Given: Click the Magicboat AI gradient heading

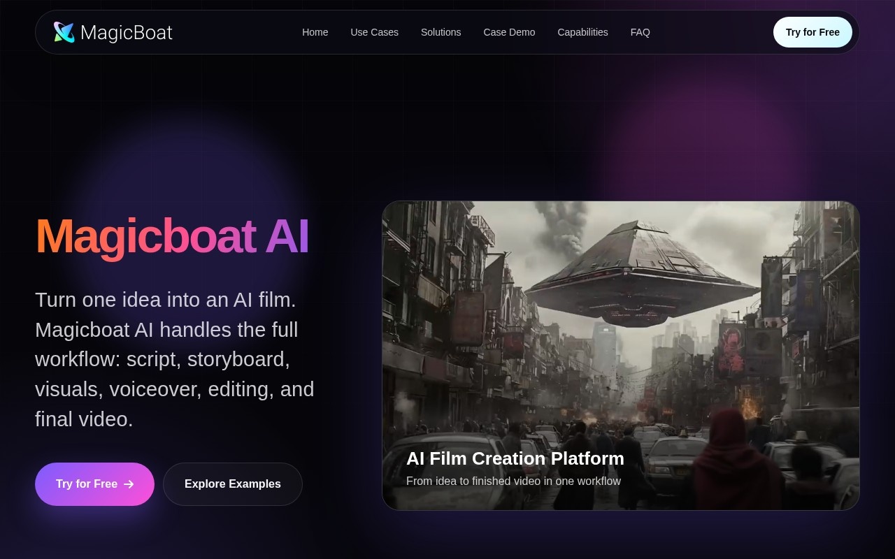Looking at the screenshot, I should click(x=172, y=236).
